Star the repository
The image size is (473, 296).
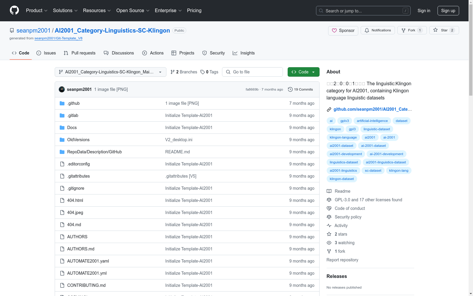[444, 30]
